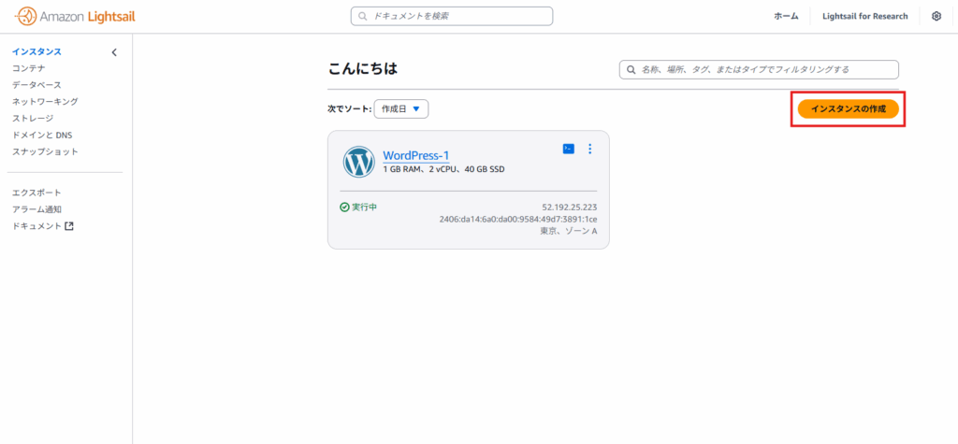Click the magnifier icon in the filter field
The height and width of the screenshot is (444, 958).
click(631, 69)
